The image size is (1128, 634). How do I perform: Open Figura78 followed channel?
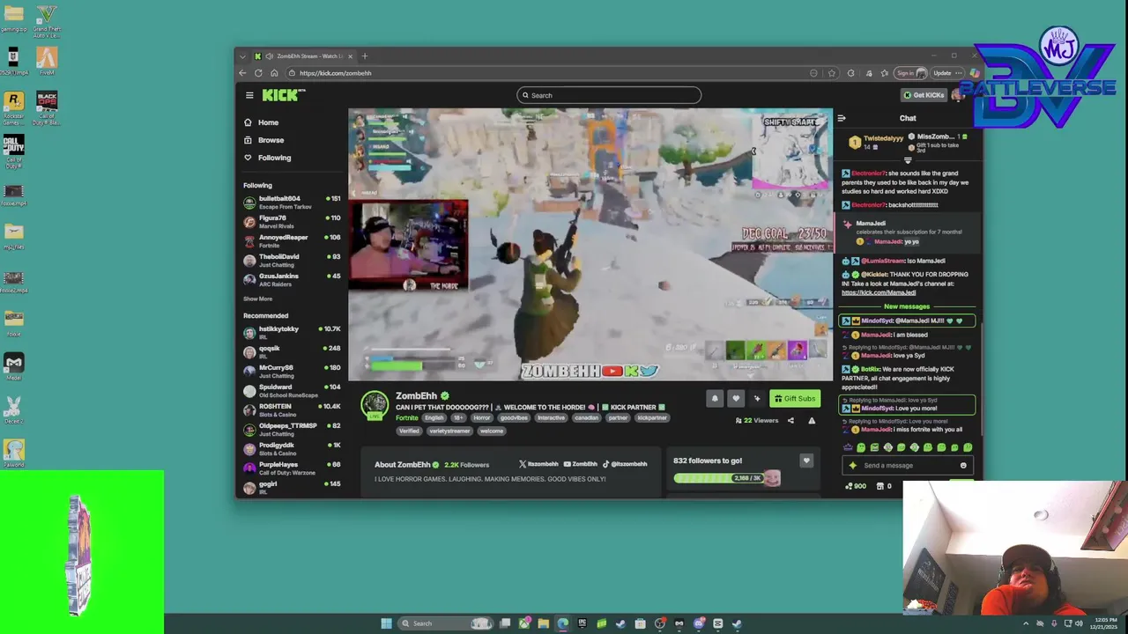click(x=292, y=222)
